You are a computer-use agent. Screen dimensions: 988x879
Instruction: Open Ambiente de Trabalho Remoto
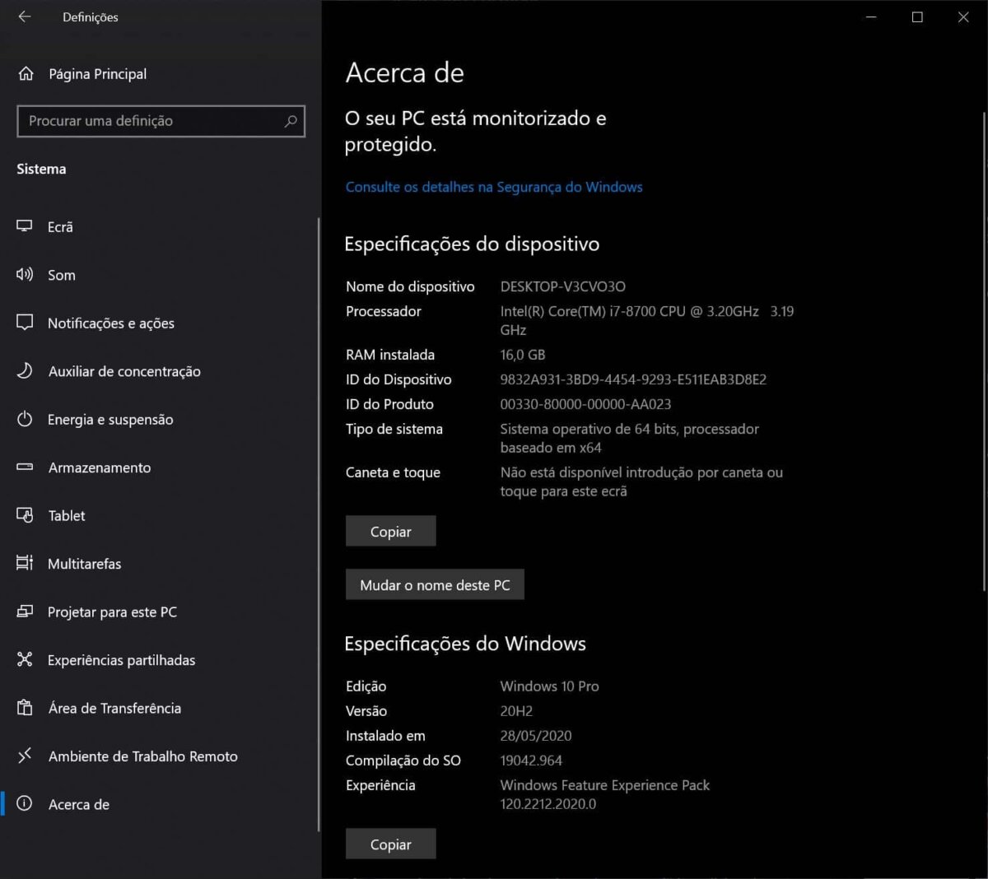coord(143,756)
